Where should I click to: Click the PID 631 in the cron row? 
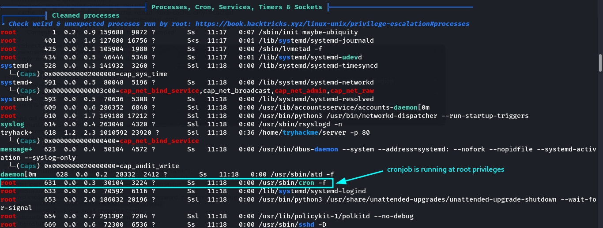point(50,183)
